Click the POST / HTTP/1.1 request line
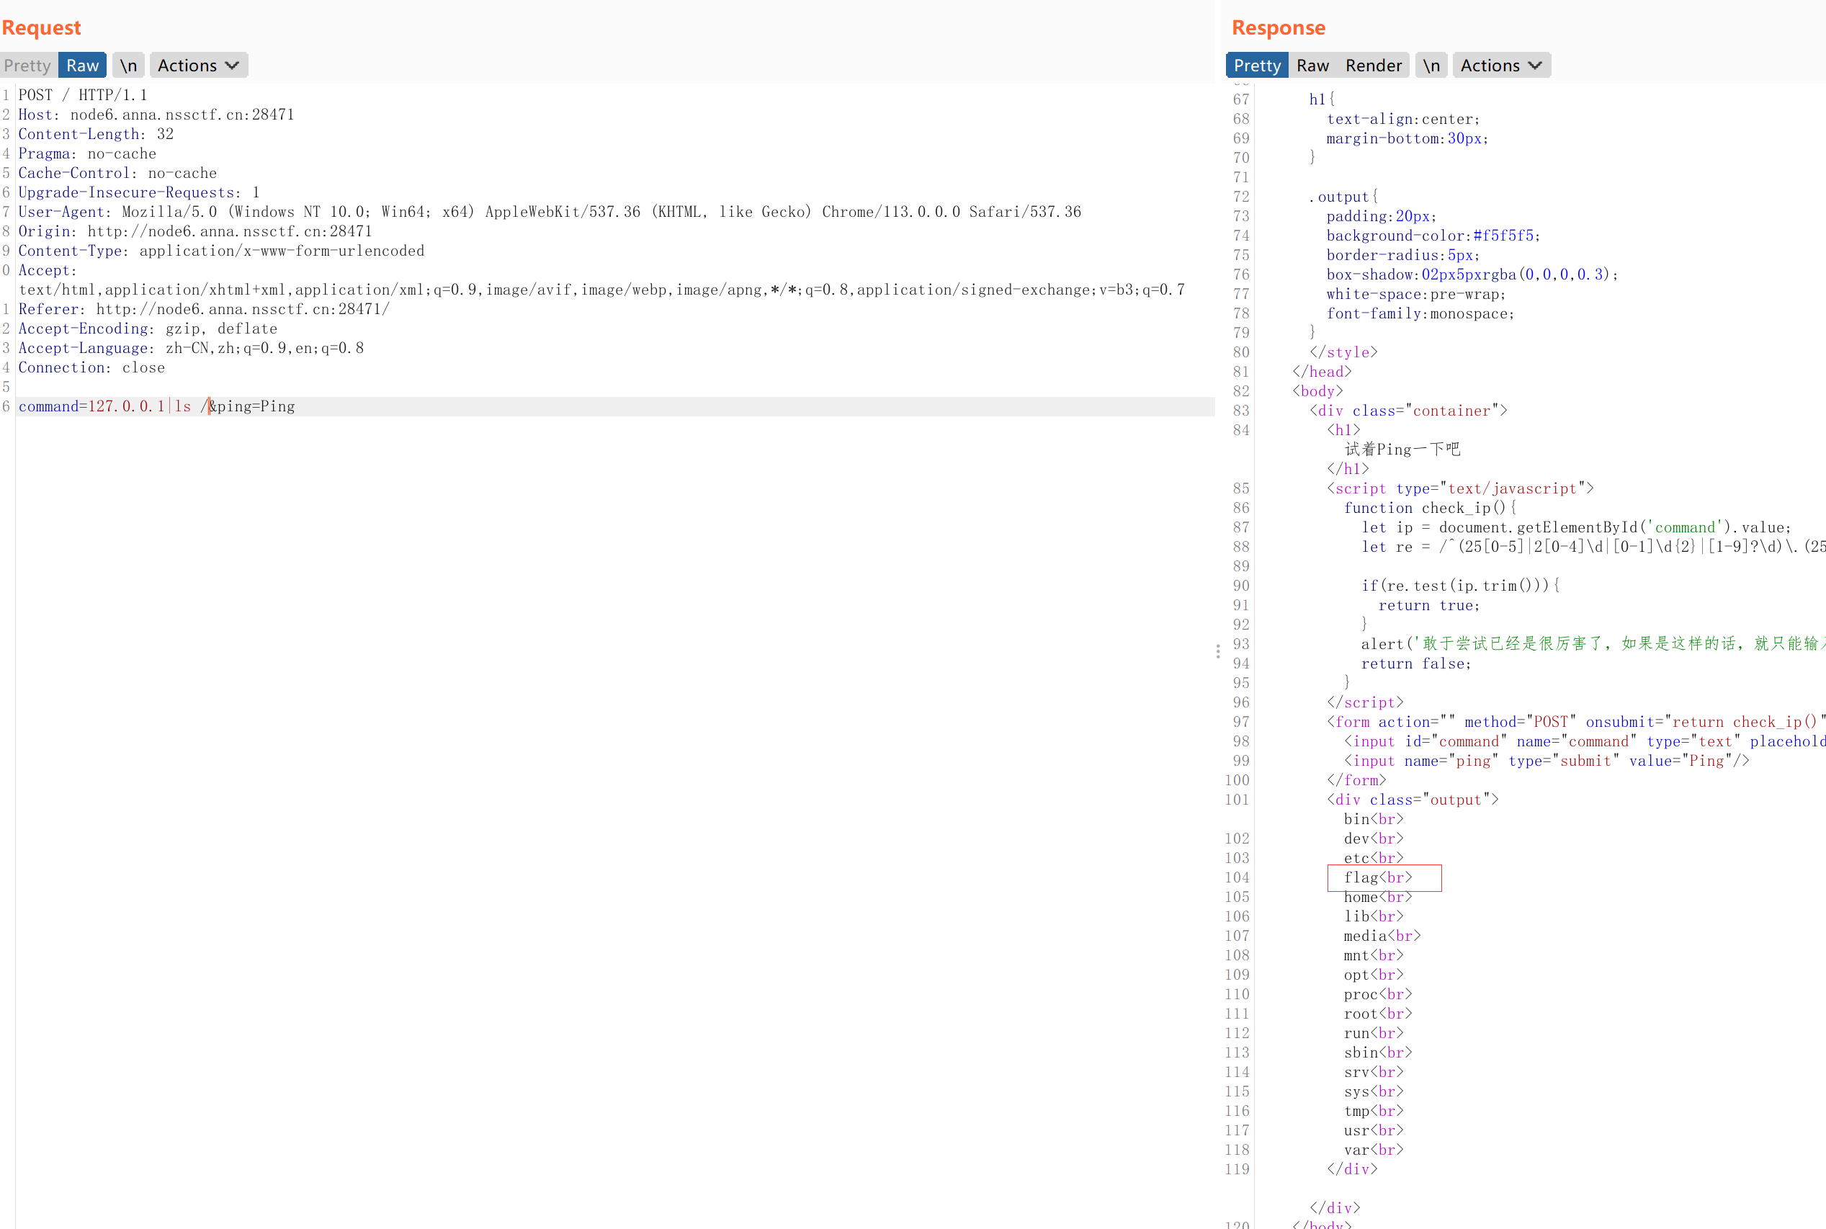The width and height of the screenshot is (1826, 1229). coord(83,95)
